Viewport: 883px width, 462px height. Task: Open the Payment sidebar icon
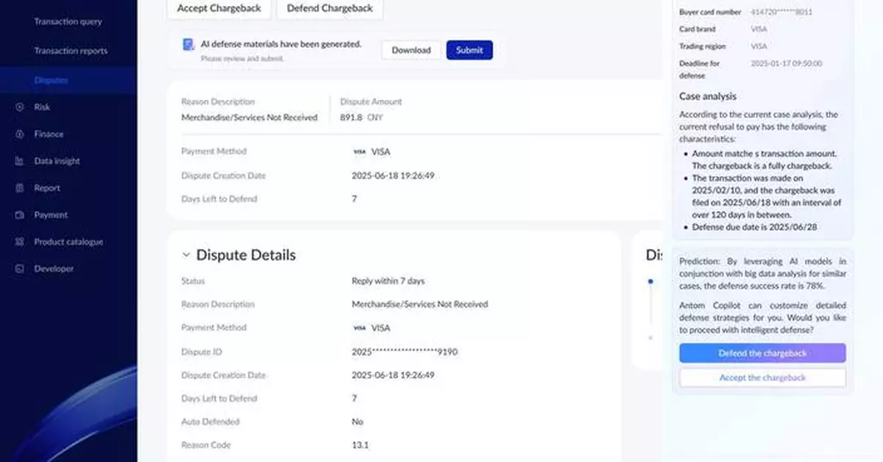18,214
